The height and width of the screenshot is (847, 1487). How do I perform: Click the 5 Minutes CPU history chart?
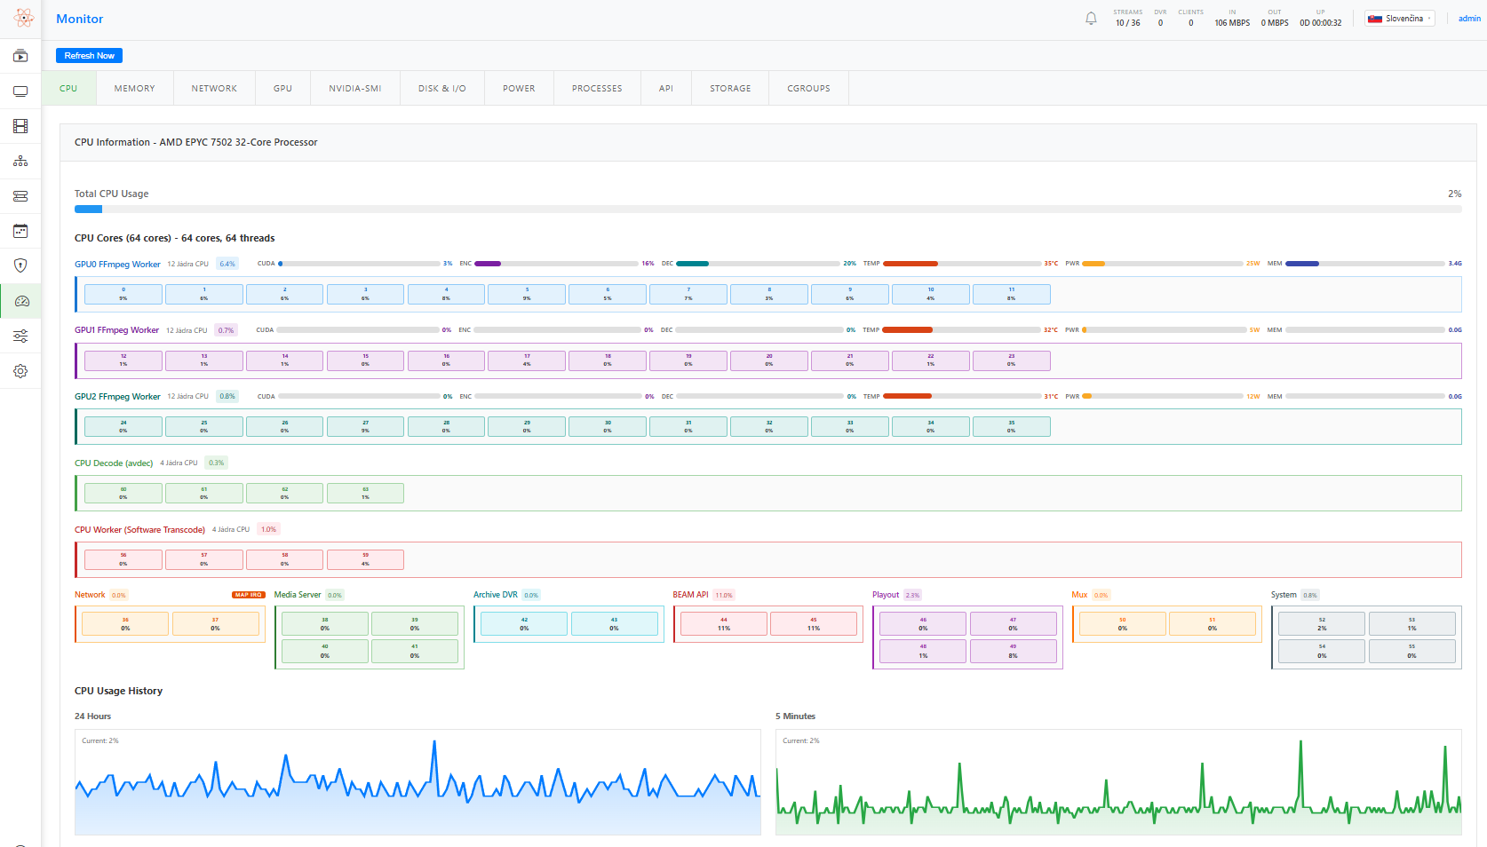1118,782
